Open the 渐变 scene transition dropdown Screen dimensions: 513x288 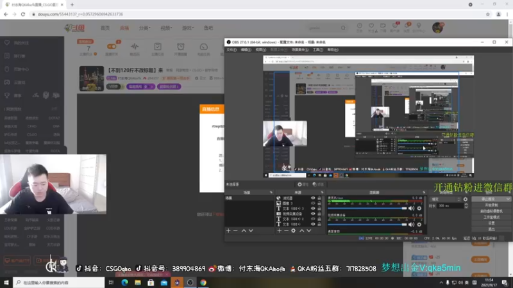coord(446,199)
